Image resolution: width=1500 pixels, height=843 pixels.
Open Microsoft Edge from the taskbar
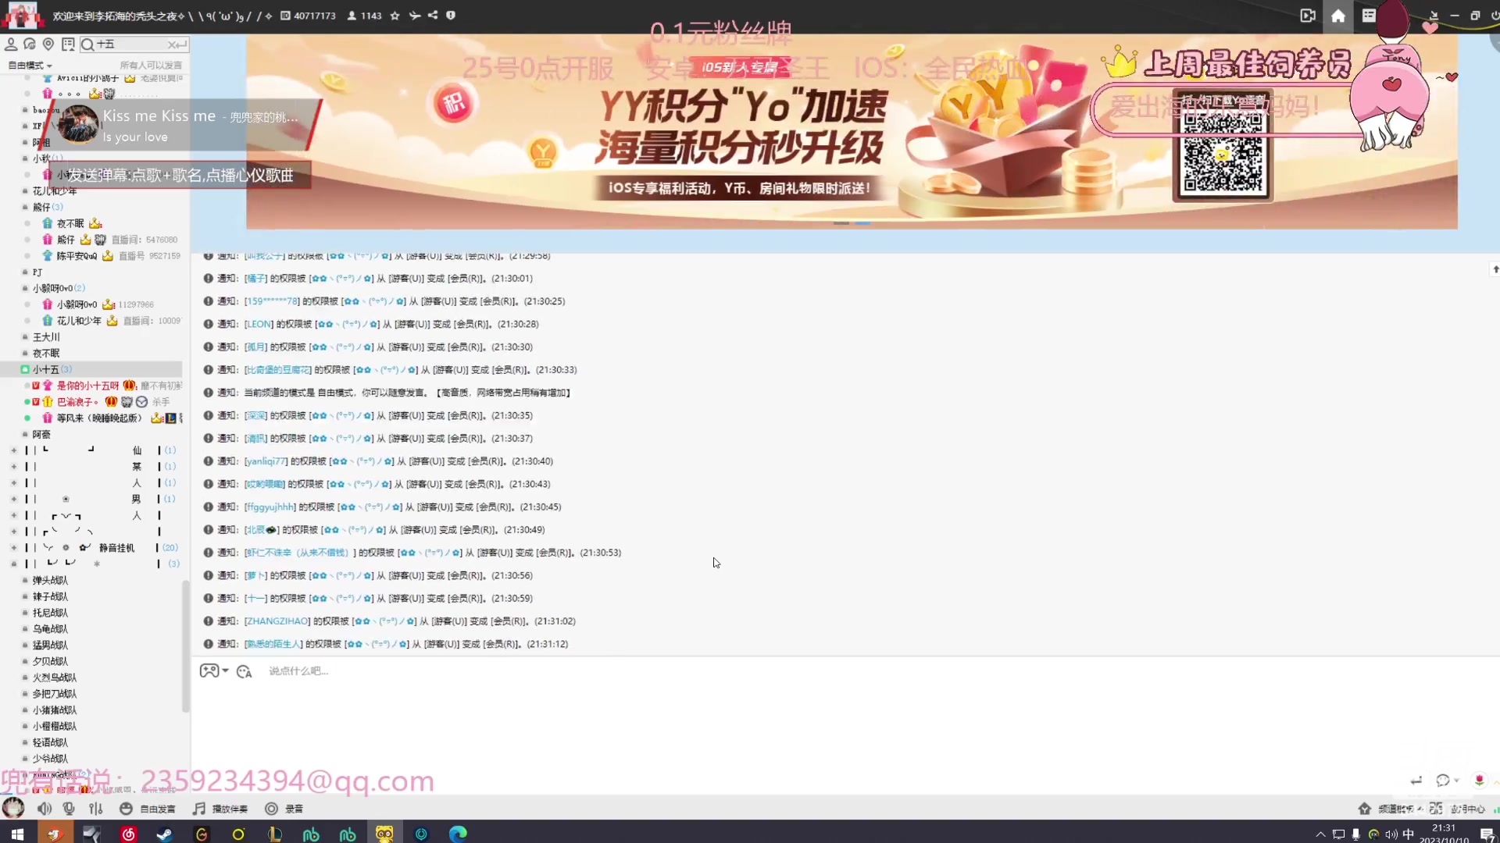pyautogui.click(x=458, y=834)
